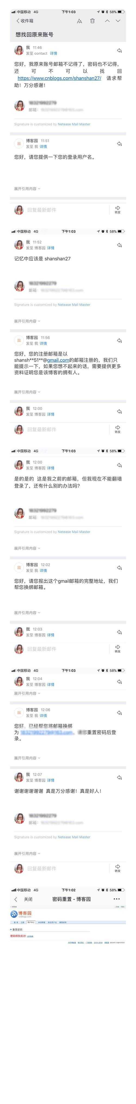Open 博客园 logo on password reset page
The image size is (136, 1104).
21,914
